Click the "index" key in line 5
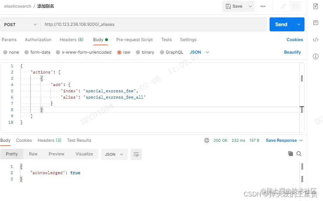The image size is (323, 201). pos(69,91)
